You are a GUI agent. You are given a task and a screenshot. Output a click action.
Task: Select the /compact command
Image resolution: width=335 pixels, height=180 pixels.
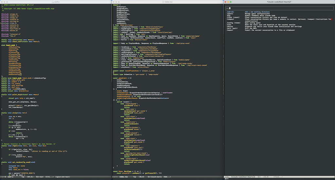[230, 19]
